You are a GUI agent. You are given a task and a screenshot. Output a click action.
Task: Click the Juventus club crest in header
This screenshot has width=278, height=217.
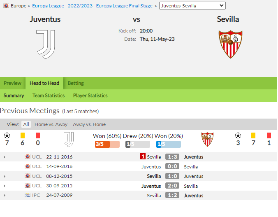tap(46, 44)
